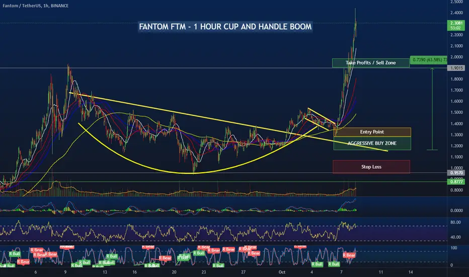The height and width of the screenshot is (277, 469).
Task: Click the 1.7000 price axis value
Action: coord(456,90)
